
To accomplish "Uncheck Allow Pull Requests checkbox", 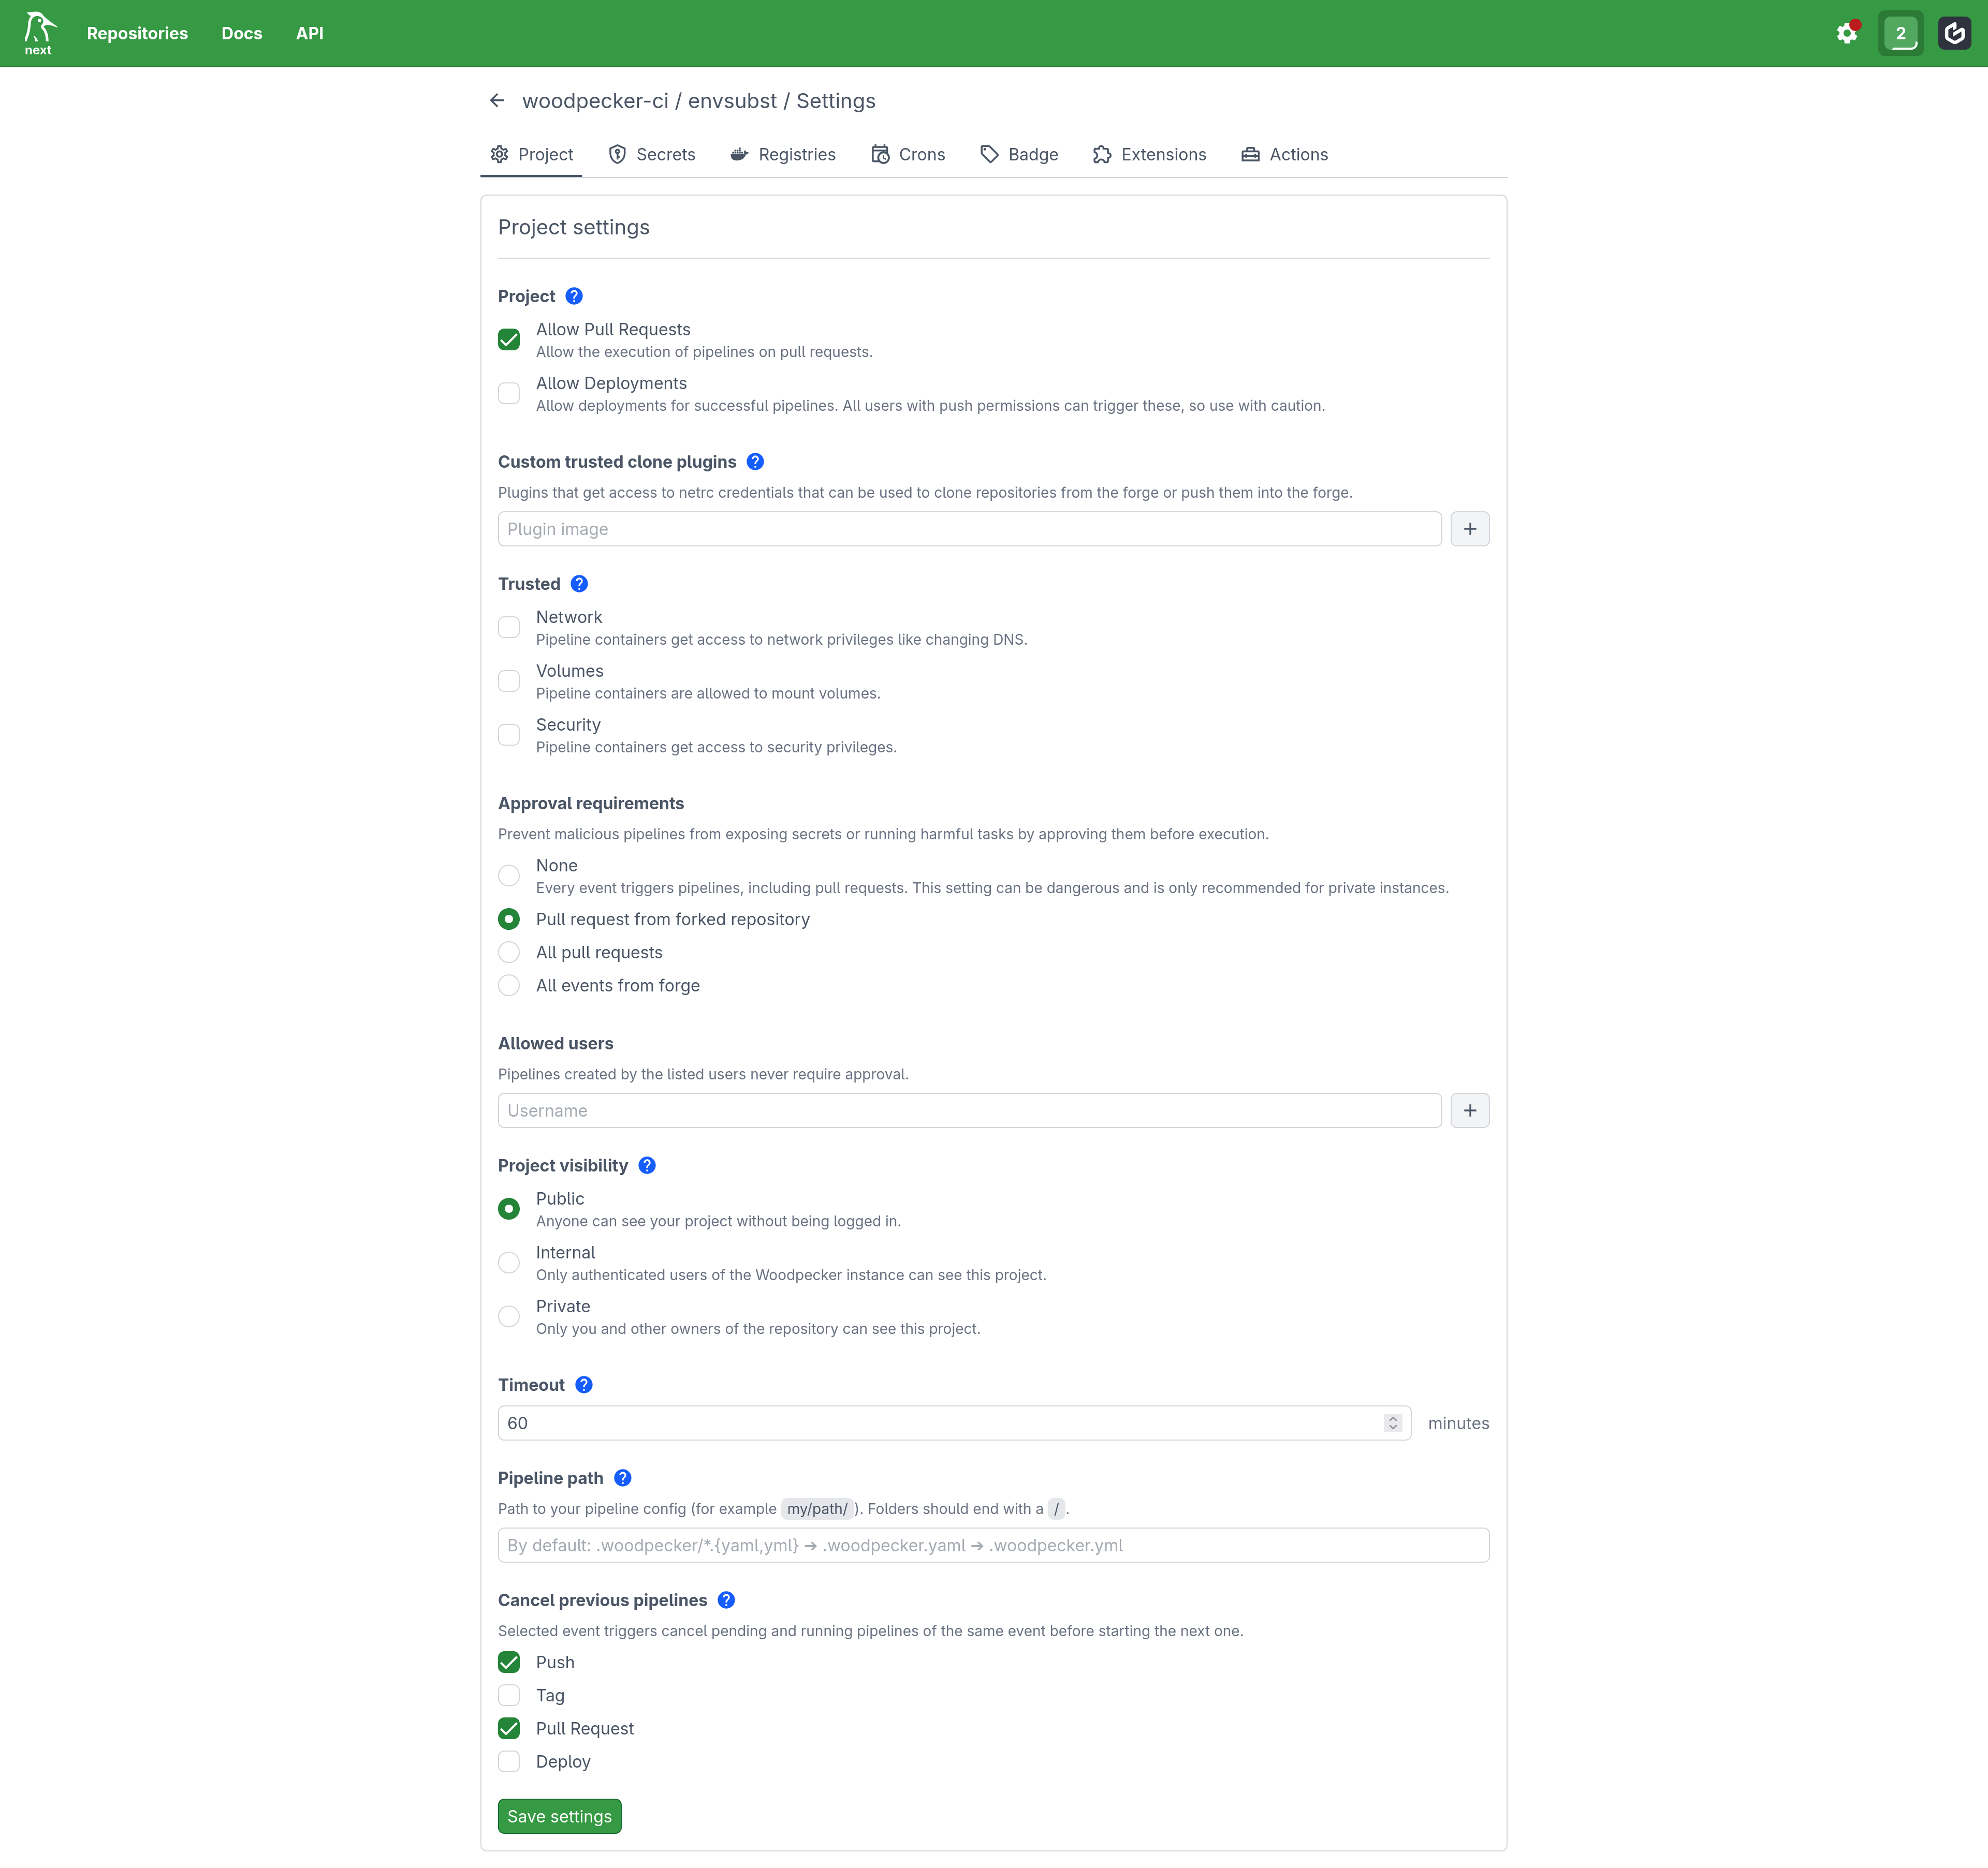I will 509,339.
